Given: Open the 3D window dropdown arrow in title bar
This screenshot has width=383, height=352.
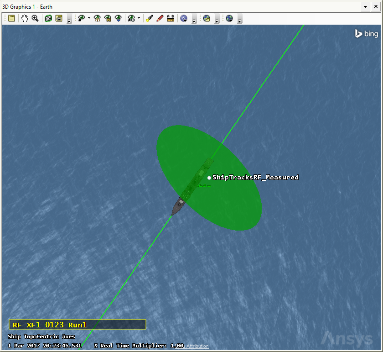Looking at the screenshot, I should [365, 6].
